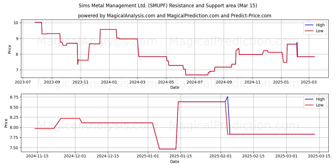Click the 8 price tick in the top chart

[x=17, y=54]
